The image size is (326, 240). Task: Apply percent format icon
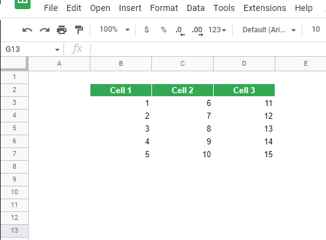(x=164, y=30)
